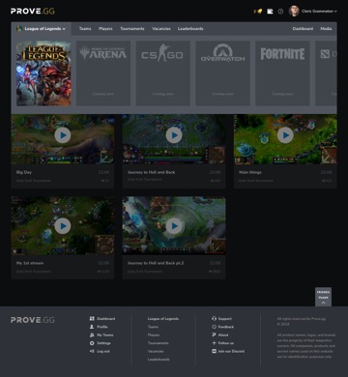The height and width of the screenshot is (377, 348).
Task: Open the Cleric Grammaton user menu
Action: (313, 12)
